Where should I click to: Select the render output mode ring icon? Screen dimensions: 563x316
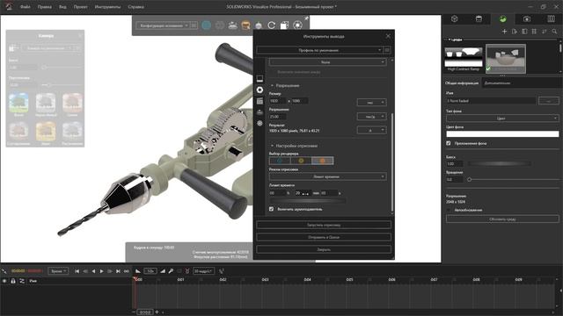coord(260,90)
